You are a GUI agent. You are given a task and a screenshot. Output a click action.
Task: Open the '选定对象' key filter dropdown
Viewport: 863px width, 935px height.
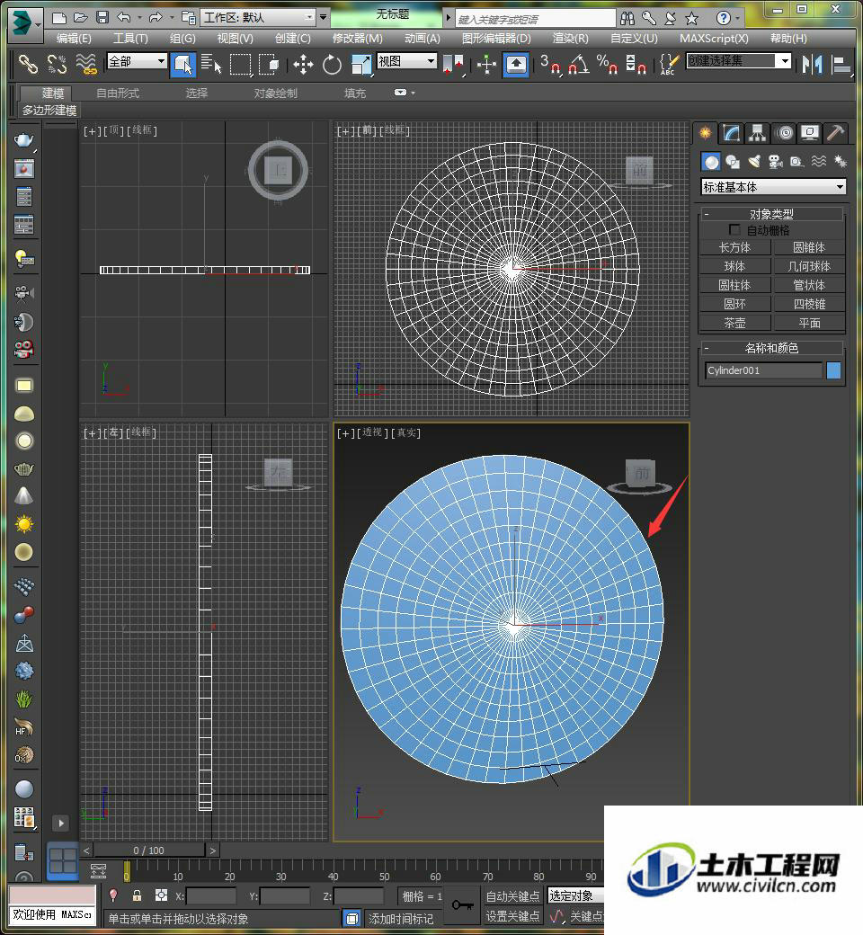(576, 895)
